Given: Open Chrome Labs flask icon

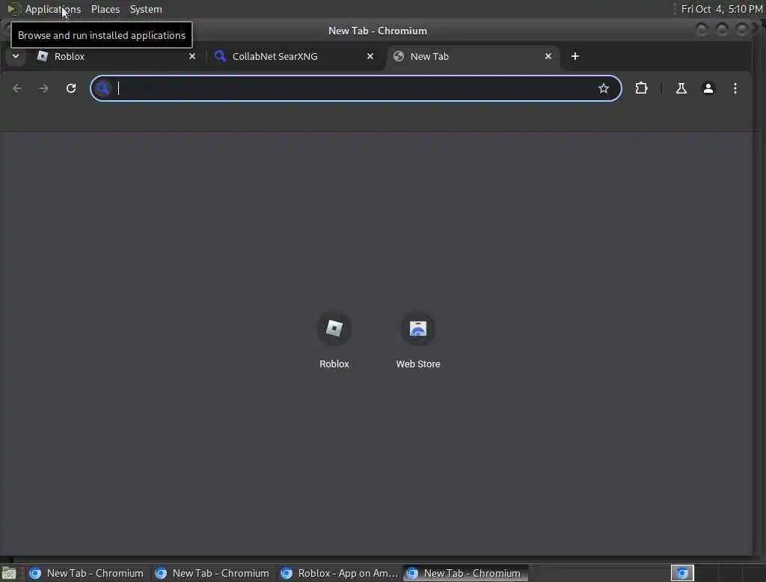Looking at the screenshot, I should (681, 88).
